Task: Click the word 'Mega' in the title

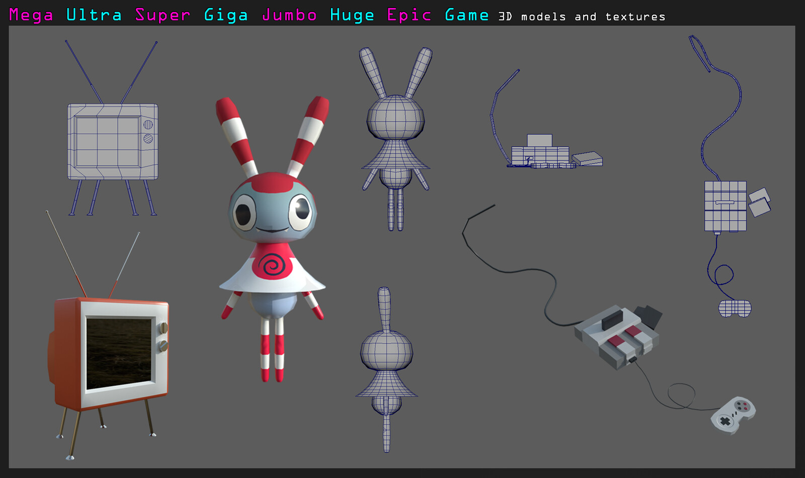Action: 31,15
